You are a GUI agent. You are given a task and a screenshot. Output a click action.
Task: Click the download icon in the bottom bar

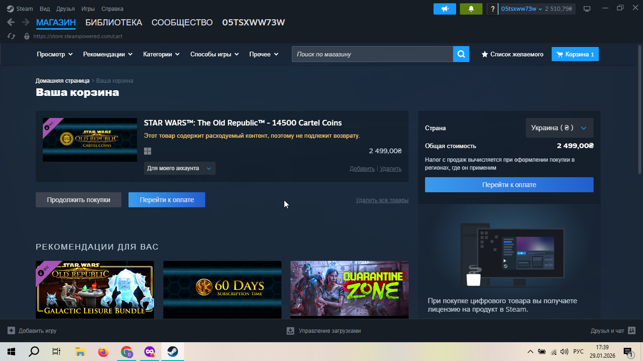click(290, 330)
